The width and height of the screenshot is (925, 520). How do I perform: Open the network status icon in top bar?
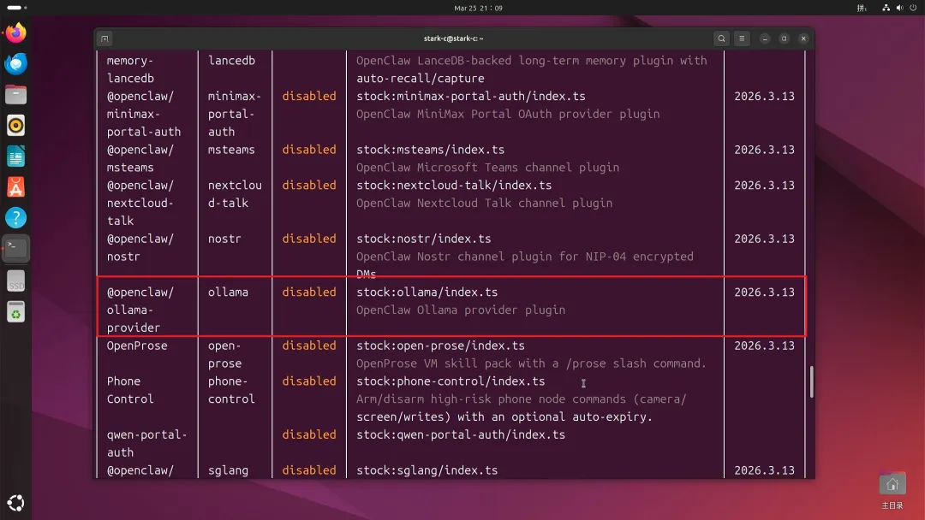tap(886, 8)
